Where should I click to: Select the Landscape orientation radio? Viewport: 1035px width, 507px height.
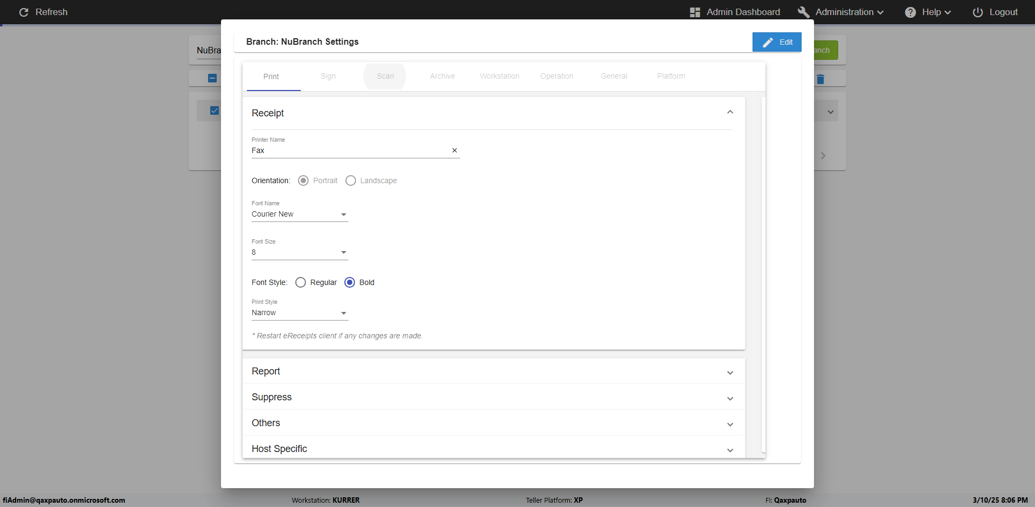click(351, 180)
